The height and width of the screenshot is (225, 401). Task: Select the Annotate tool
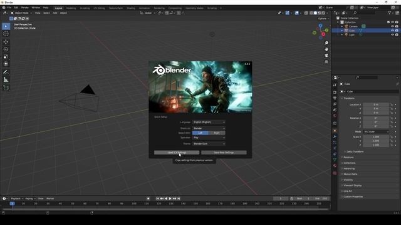click(x=6, y=72)
